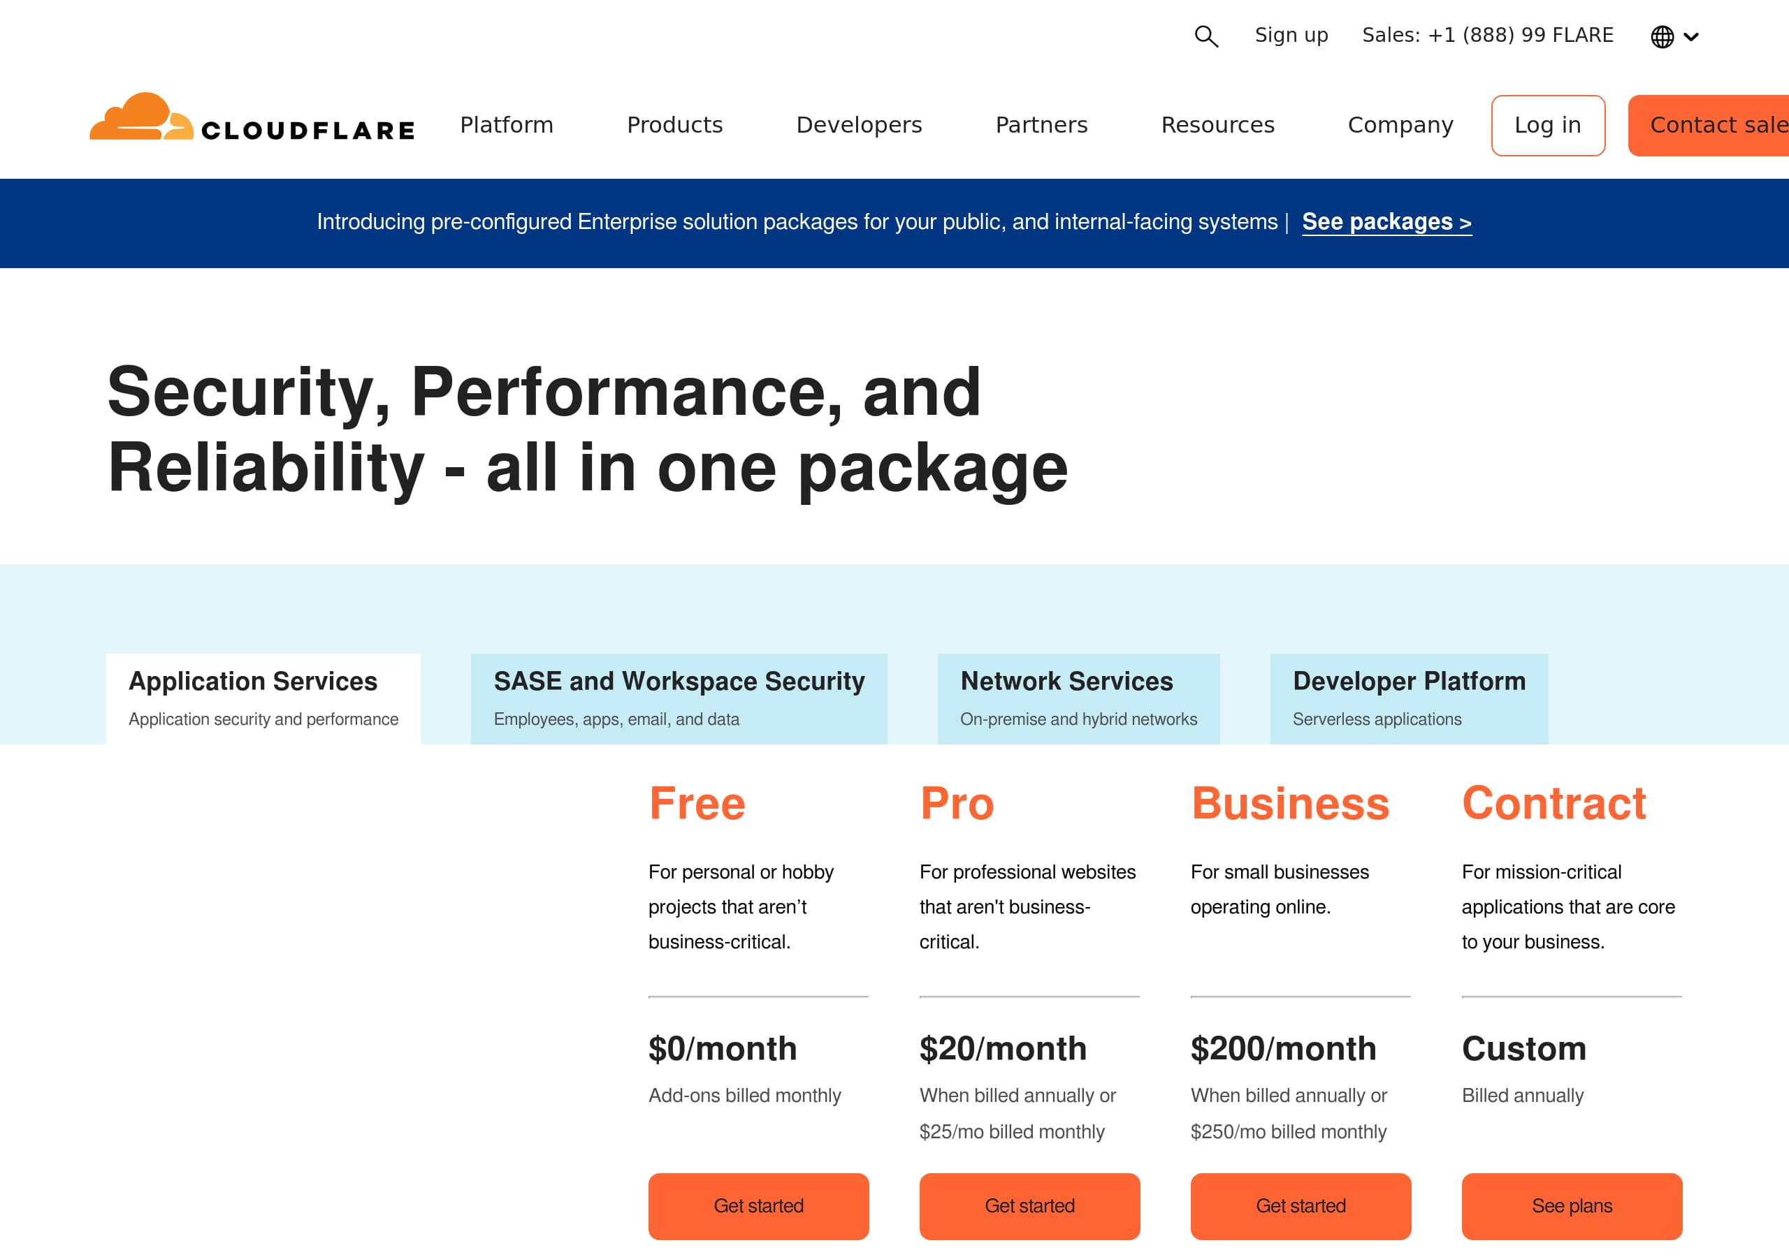1789x1257 pixels.
Task: Switch to the Network Services tab
Action: (1079, 697)
